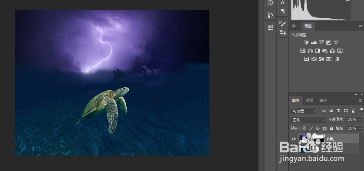Add a Channel Mixer adjustment

point(332,51)
